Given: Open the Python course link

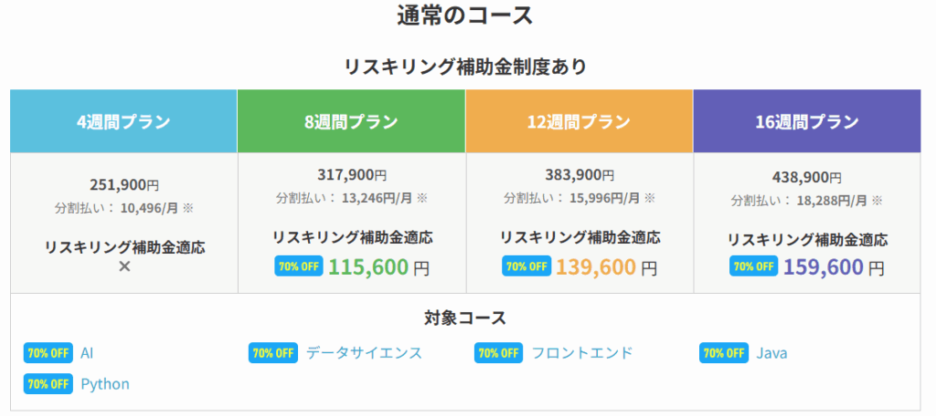Looking at the screenshot, I should [x=105, y=384].
